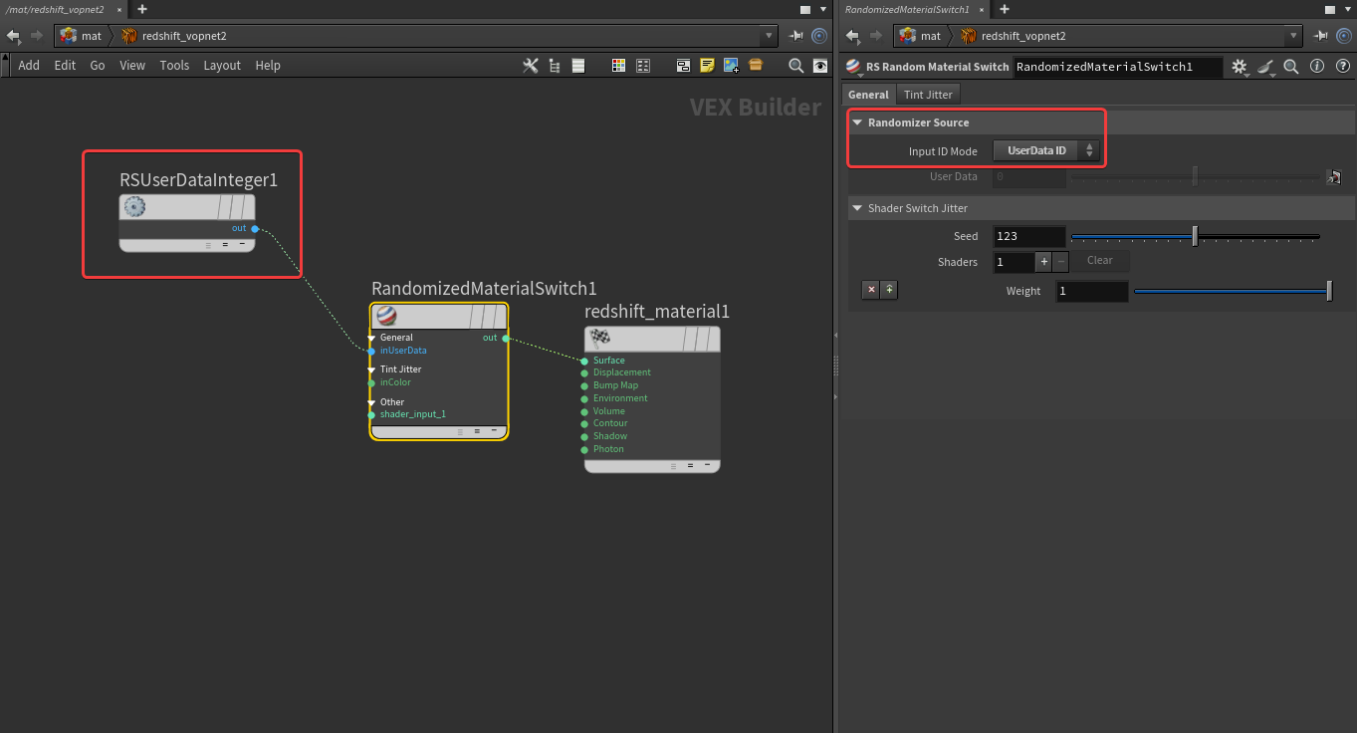Click the Seed value field

[x=1029, y=237]
